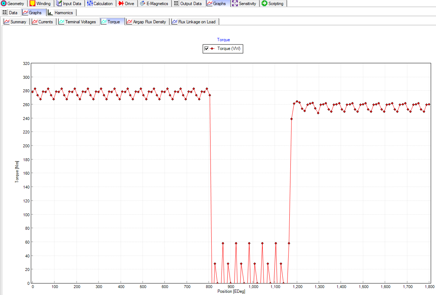View the Terminal Voltages graph tab

[x=78, y=22]
